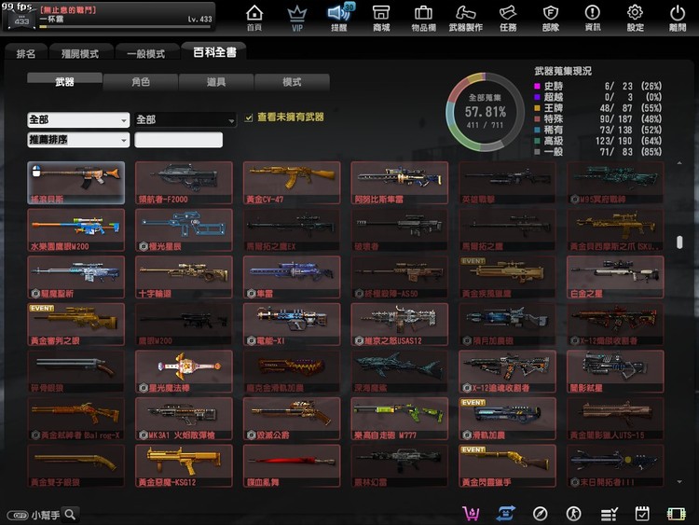Open the 武器製作 weapon crafting icon

click(465, 17)
